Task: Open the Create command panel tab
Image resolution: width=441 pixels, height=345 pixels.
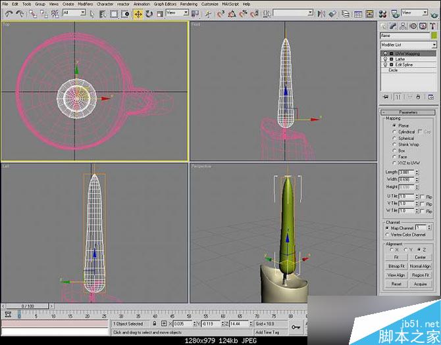Action: coord(384,26)
